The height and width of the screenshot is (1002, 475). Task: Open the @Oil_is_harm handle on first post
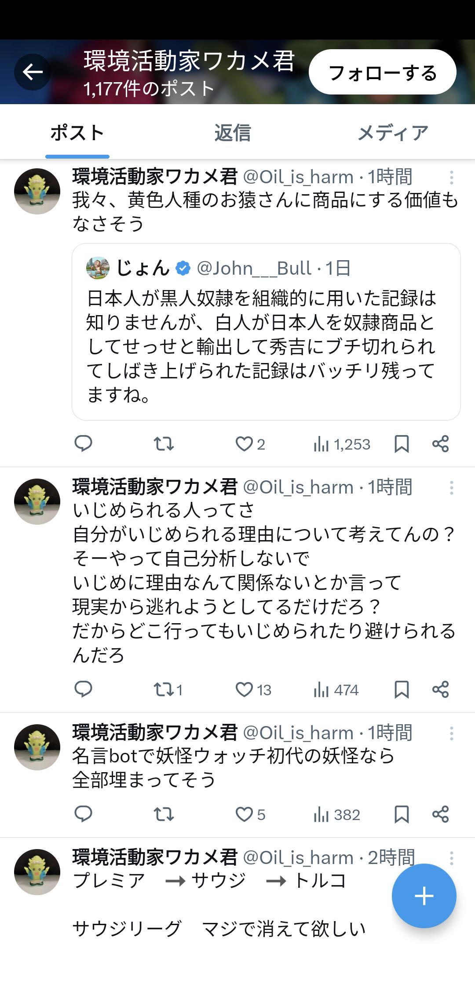pos(298,178)
